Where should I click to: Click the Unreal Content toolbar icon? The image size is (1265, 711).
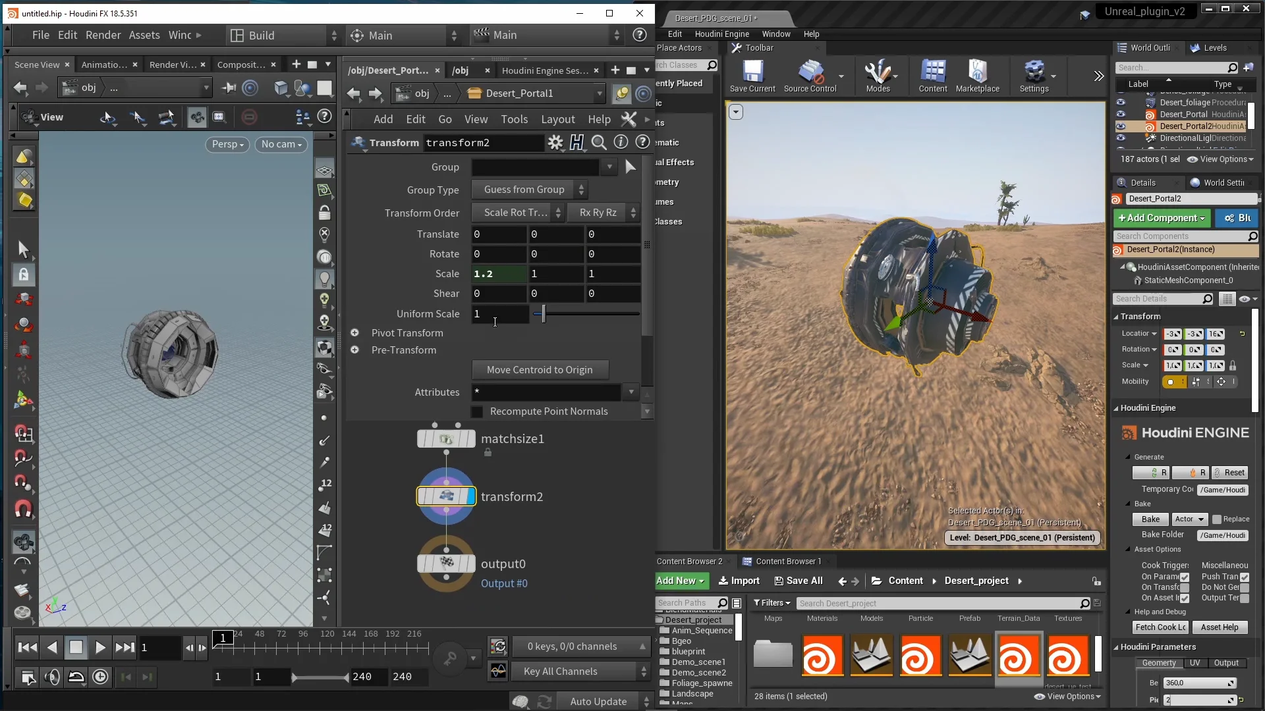(932, 76)
